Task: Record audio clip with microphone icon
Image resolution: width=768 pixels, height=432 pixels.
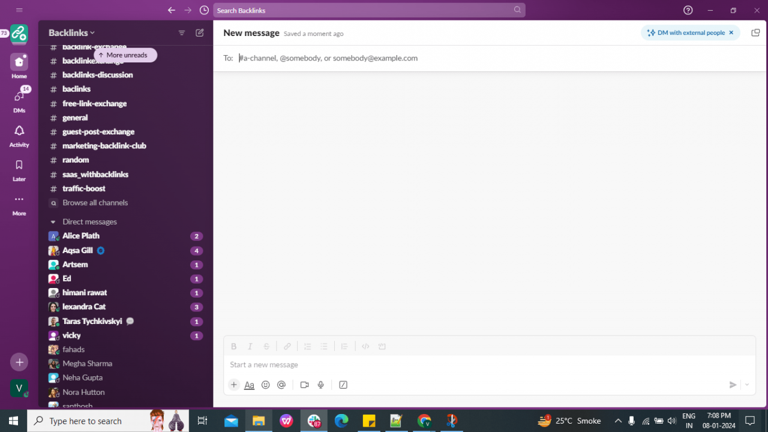Action: click(x=321, y=385)
